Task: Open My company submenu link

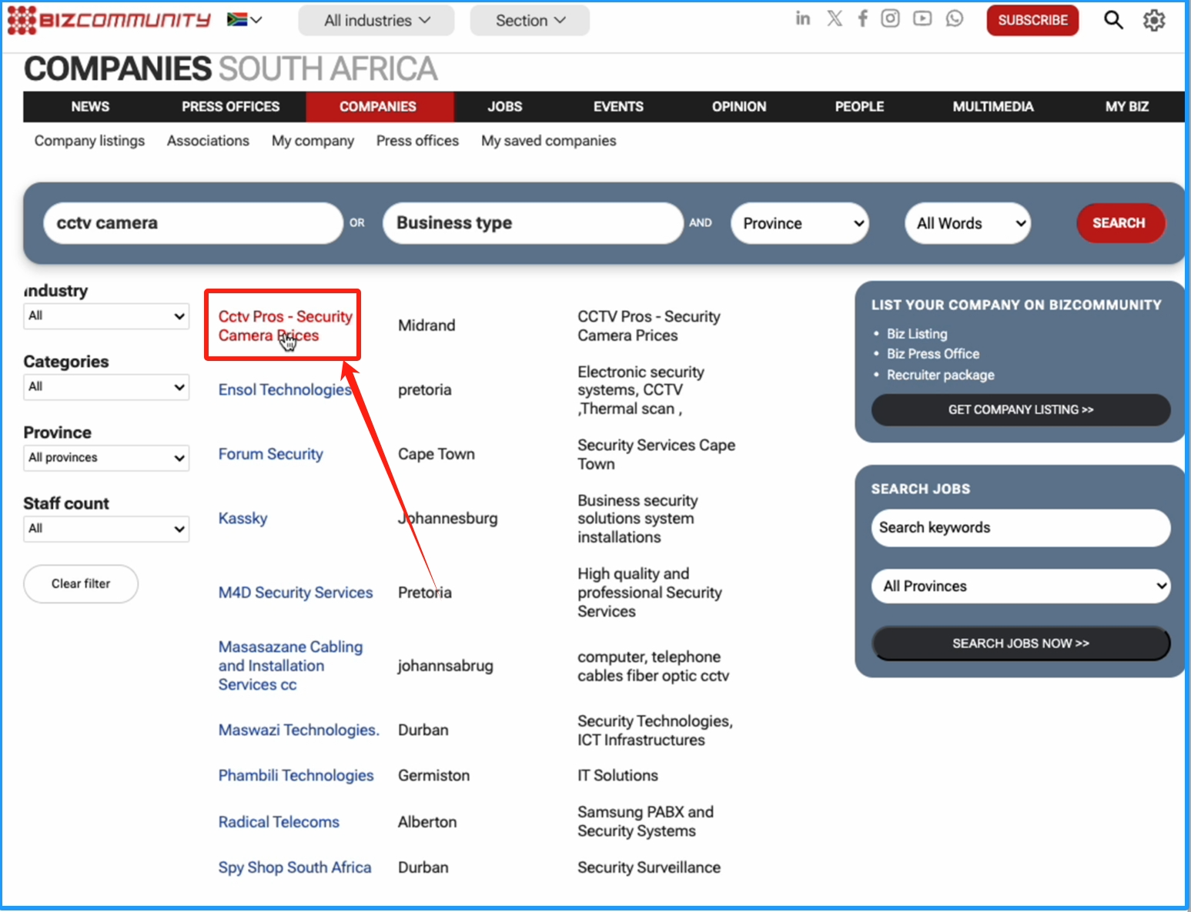Action: (313, 141)
